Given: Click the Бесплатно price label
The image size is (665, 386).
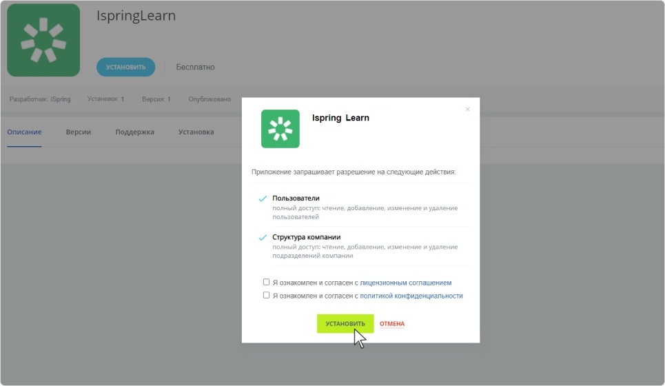Looking at the screenshot, I should (x=195, y=67).
